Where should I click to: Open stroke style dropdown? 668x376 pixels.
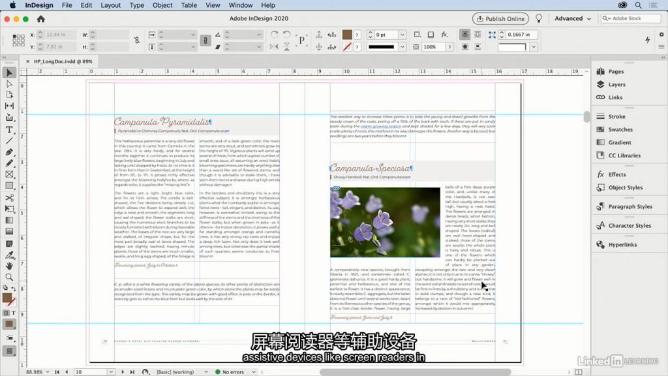click(x=402, y=46)
